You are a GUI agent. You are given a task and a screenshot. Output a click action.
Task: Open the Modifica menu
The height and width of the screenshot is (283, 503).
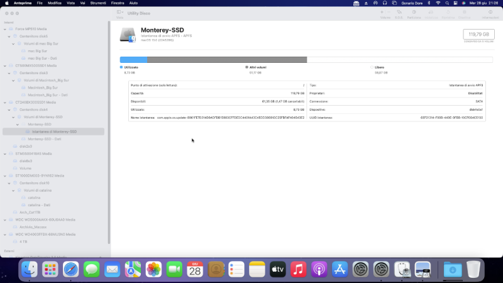[55, 3]
